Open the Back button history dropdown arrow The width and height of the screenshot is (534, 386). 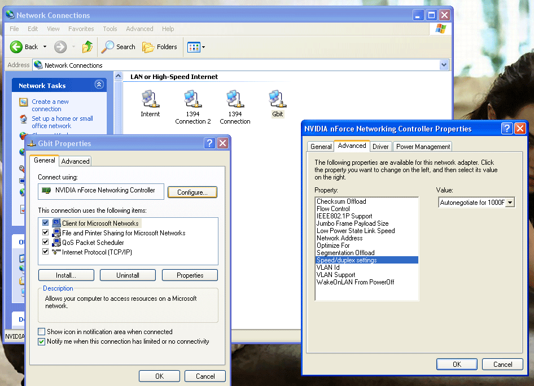tap(45, 47)
